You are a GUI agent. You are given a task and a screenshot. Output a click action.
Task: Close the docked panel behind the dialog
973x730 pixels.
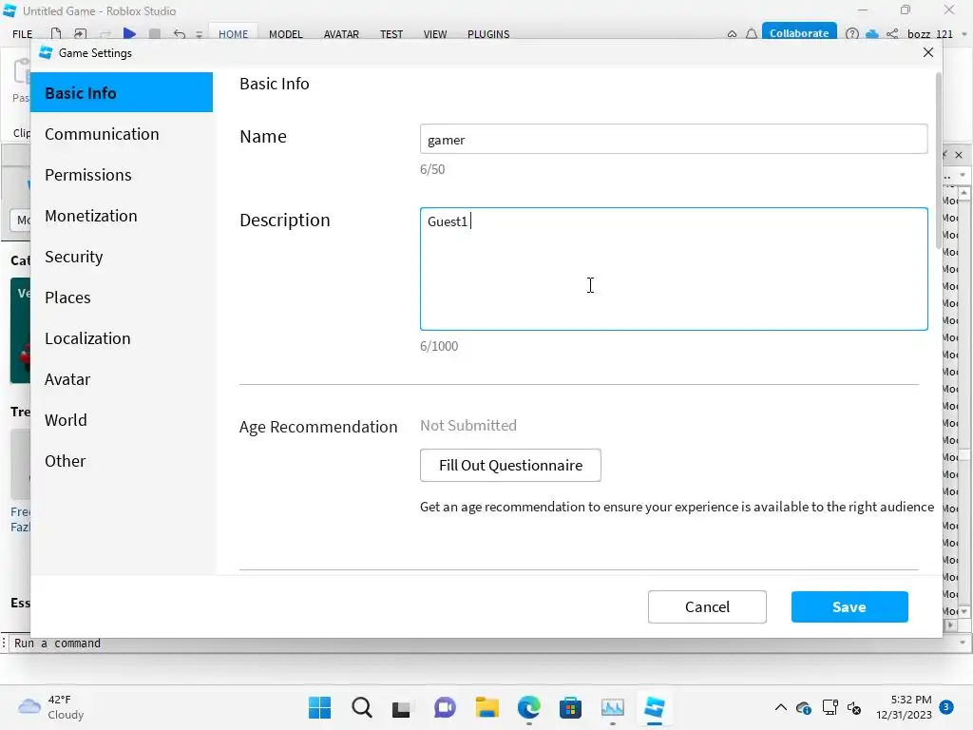coord(959,155)
